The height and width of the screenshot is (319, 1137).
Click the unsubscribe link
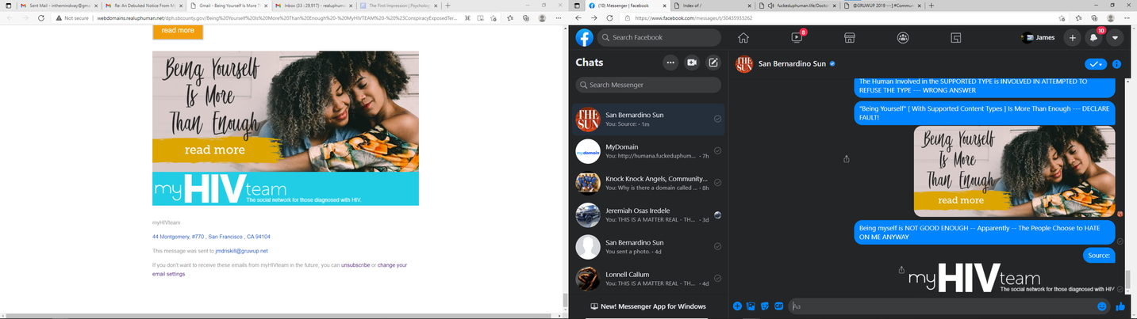[x=355, y=265]
